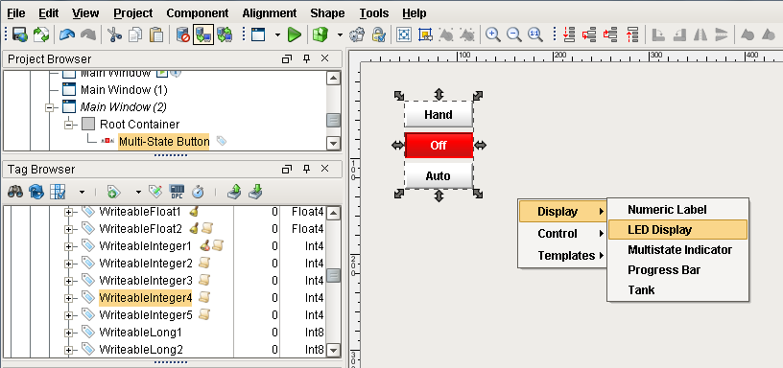Viewport: 783px width, 368px height.
Task: Expand the WriteableInteger4 tag
Action: [68, 298]
